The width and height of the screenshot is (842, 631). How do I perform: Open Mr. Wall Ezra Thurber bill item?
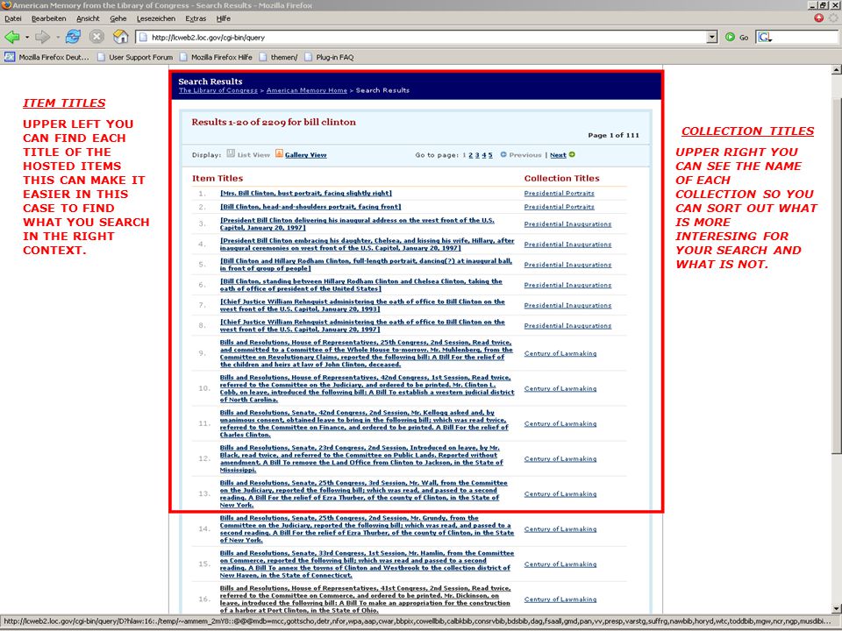pyautogui.click(x=363, y=493)
